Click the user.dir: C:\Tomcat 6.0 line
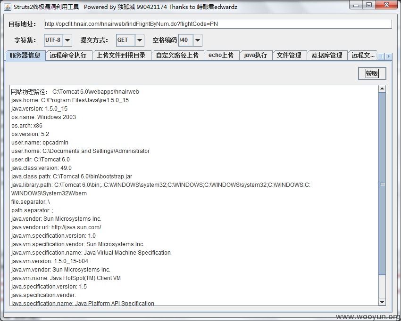This screenshot has height=321, width=401. tap(41, 160)
